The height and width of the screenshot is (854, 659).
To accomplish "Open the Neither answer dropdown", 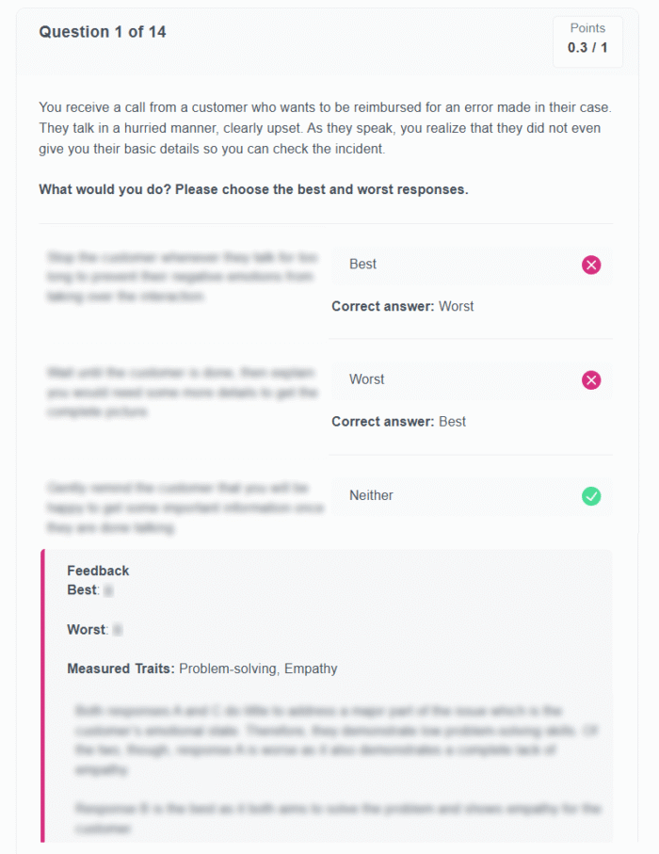I will pyautogui.click(x=472, y=495).
